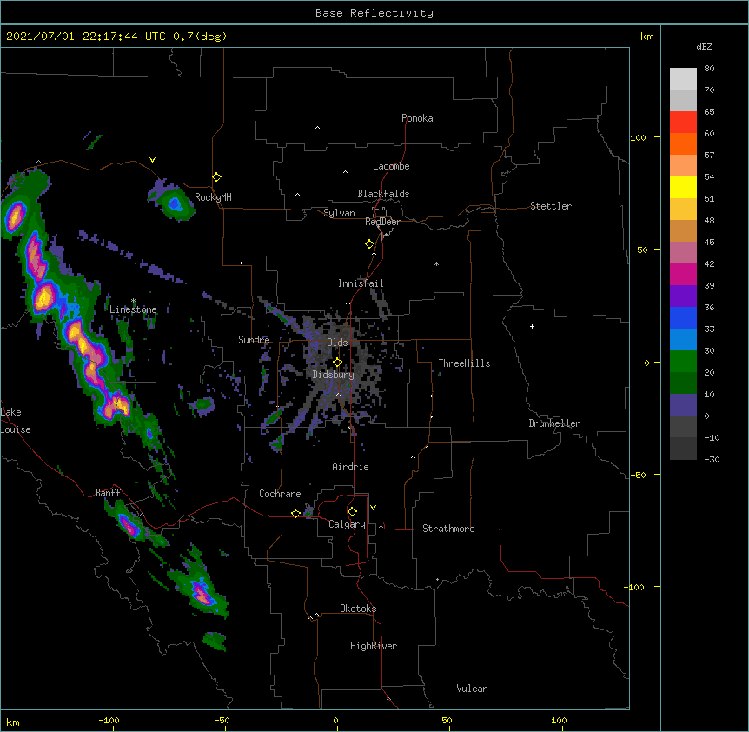The width and height of the screenshot is (749, 732).
Task: Click the -50 tick label on the bottom axis
Action: [222, 720]
